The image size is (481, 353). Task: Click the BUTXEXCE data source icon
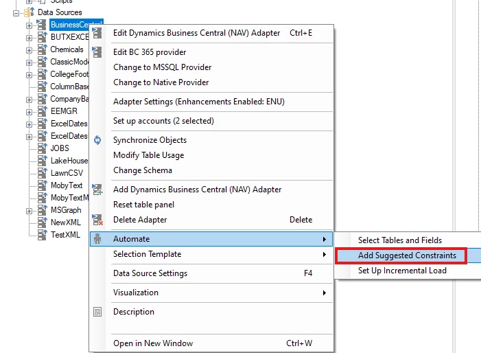(42, 37)
